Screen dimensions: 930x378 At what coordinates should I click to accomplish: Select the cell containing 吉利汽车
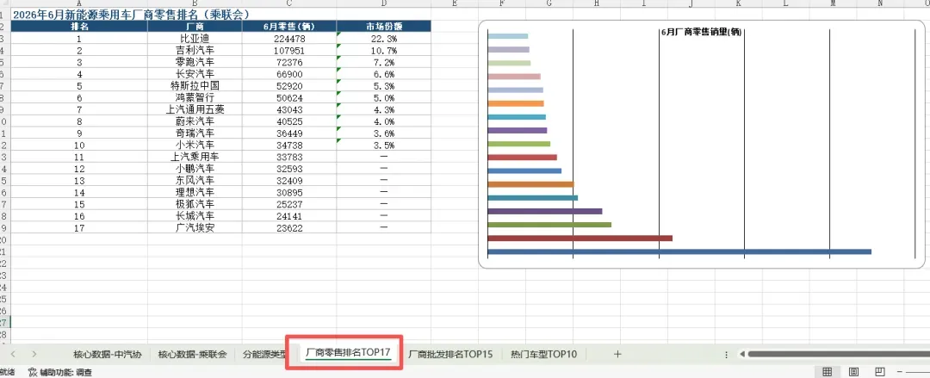[x=195, y=51]
